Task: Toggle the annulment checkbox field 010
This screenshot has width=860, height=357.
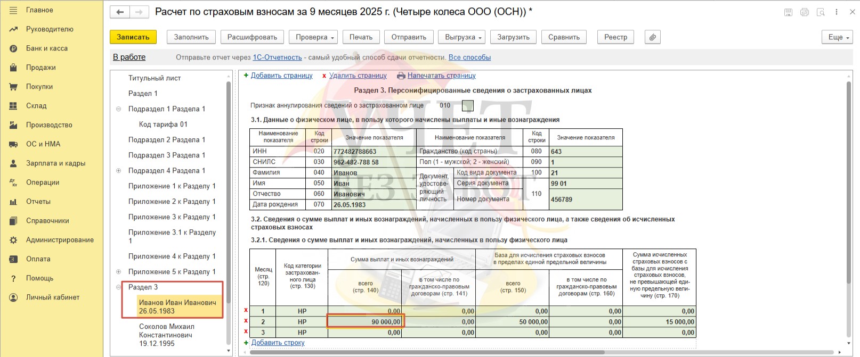Action: [467, 105]
